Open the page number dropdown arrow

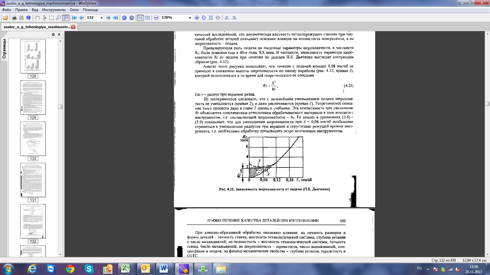pos(102,18)
